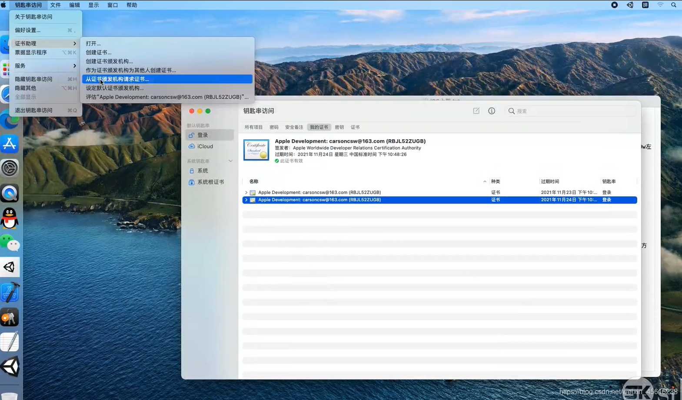Switch to the 所有项目 tab
This screenshot has width=682, height=400.
click(253, 127)
